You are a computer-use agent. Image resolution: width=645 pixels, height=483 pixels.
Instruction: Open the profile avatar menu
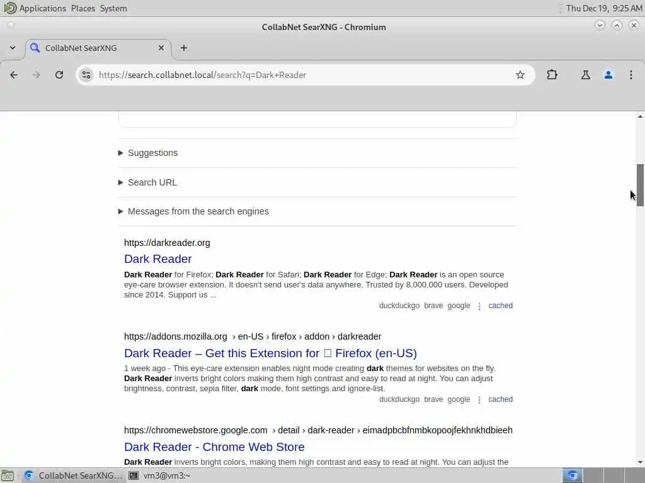pyautogui.click(x=608, y=75)
